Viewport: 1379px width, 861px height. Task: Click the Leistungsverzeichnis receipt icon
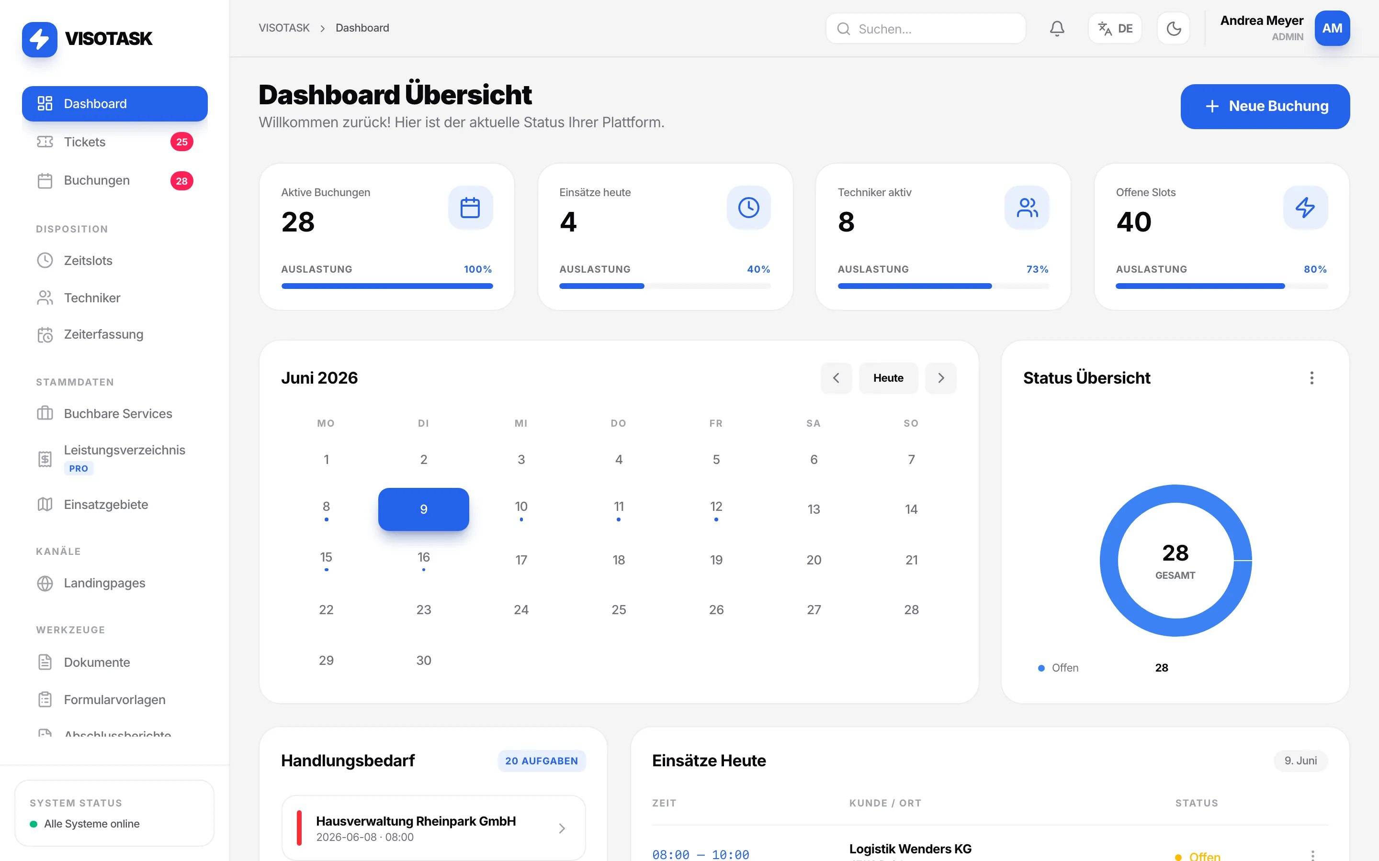click(x=45, y=459)
